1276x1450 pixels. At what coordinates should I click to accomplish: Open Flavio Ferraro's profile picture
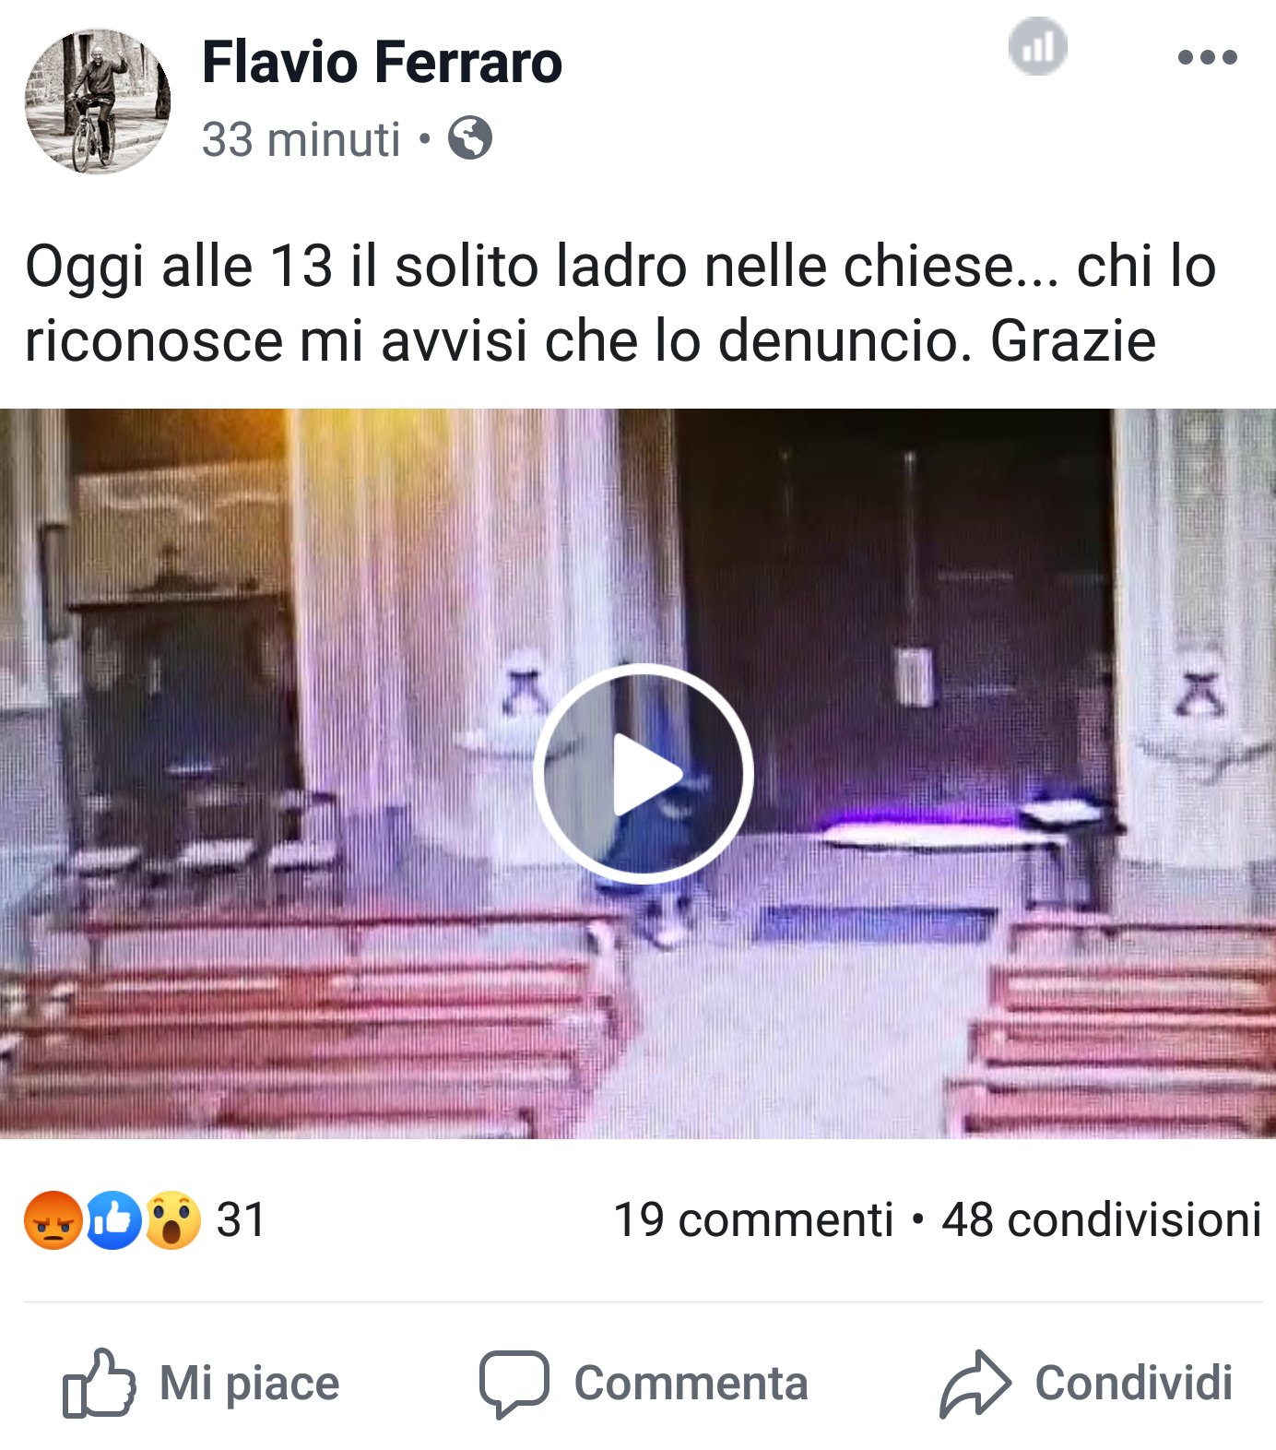(98, 101)
